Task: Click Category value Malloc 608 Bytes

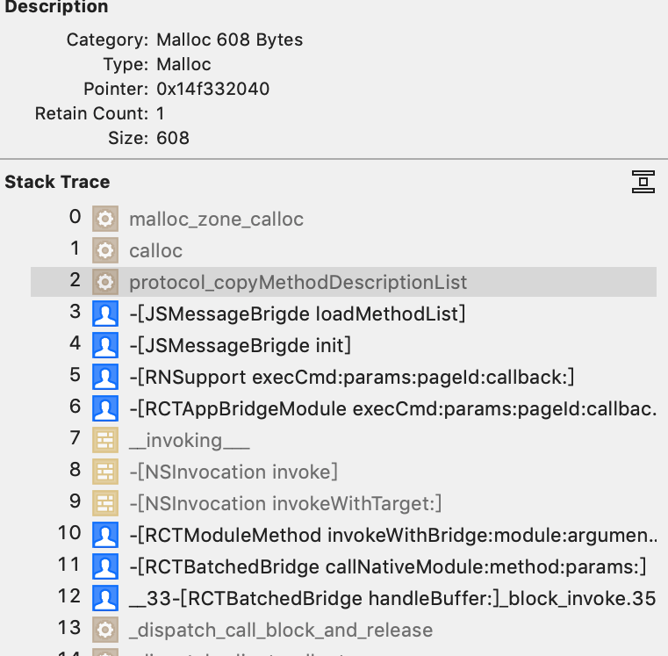Action: 230,40
